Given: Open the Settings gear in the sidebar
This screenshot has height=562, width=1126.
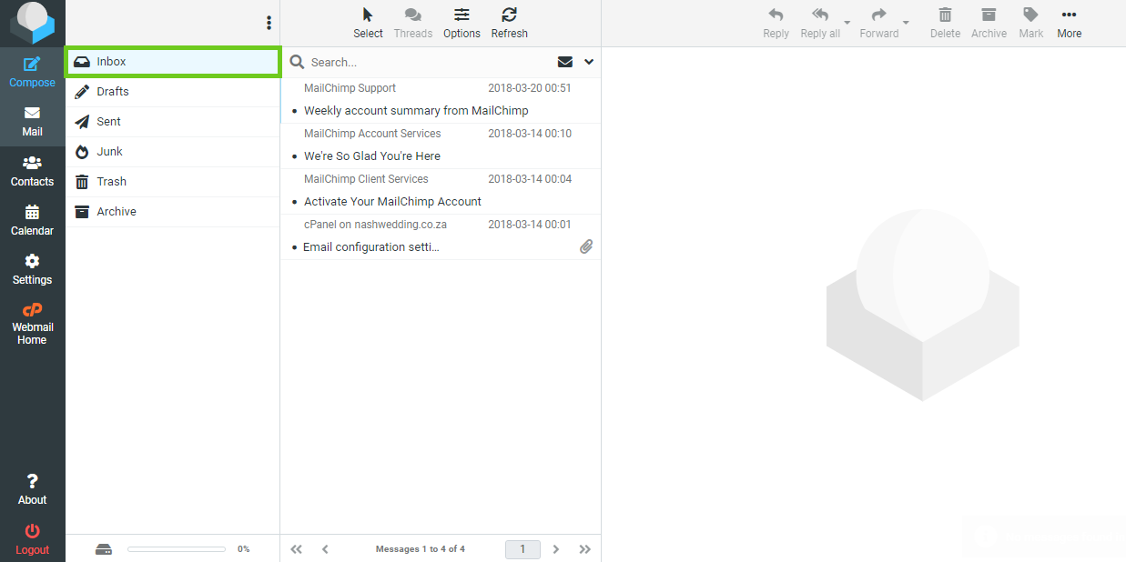Looking at the screenshot, I should pos(32,262).
